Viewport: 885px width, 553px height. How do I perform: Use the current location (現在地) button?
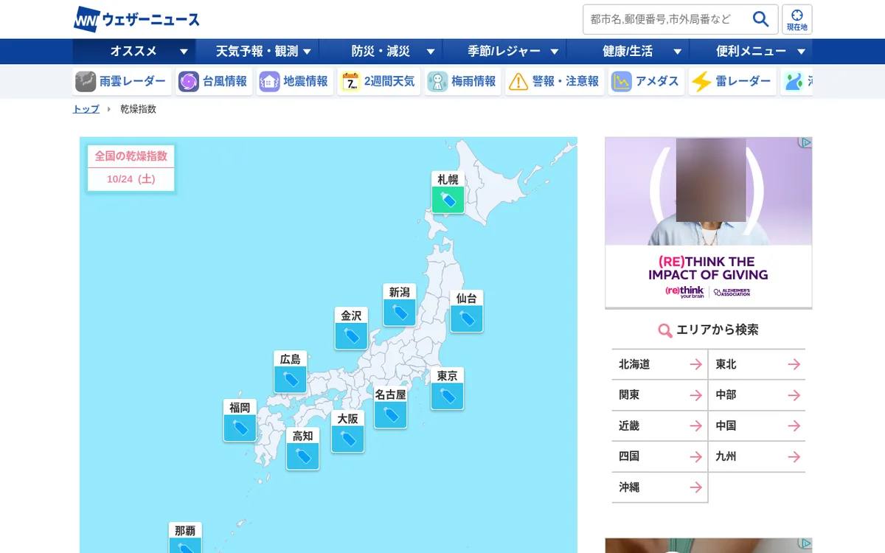pos(796,19)
